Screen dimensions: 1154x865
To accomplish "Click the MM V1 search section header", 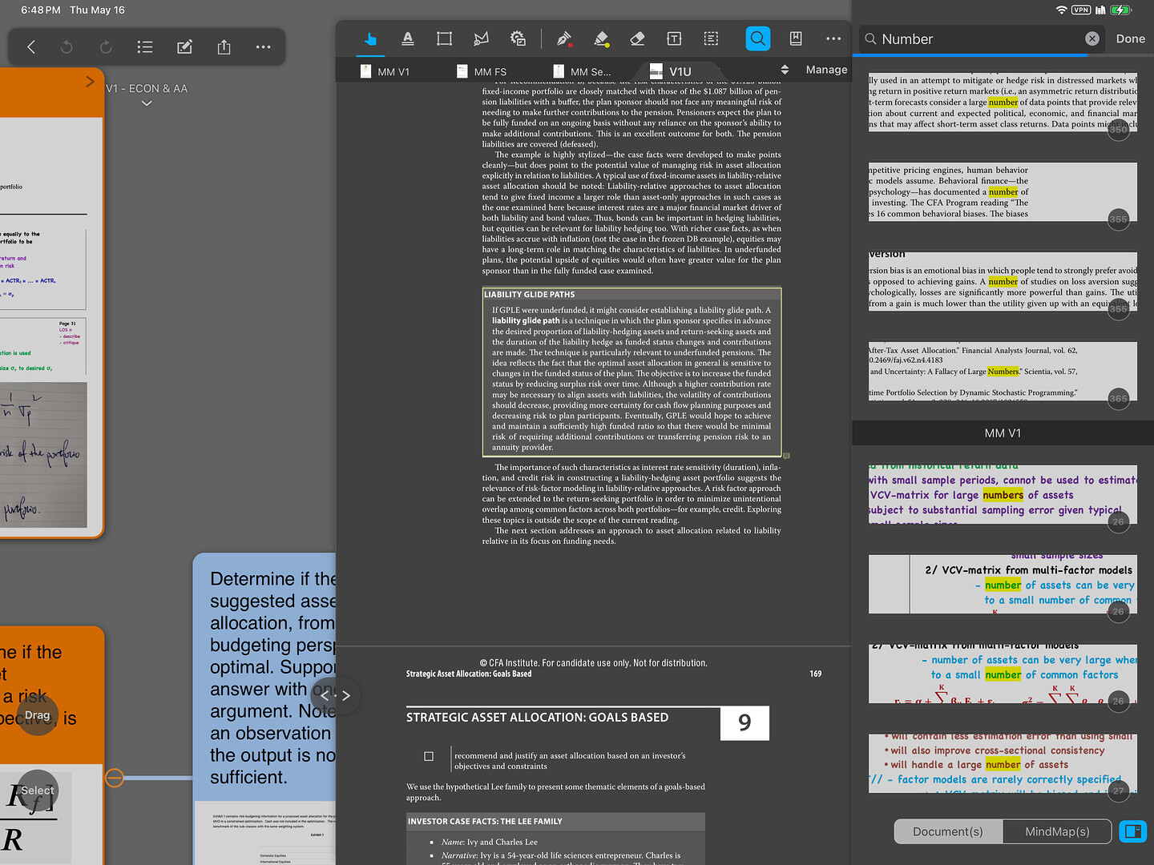I will point(1003,433).
